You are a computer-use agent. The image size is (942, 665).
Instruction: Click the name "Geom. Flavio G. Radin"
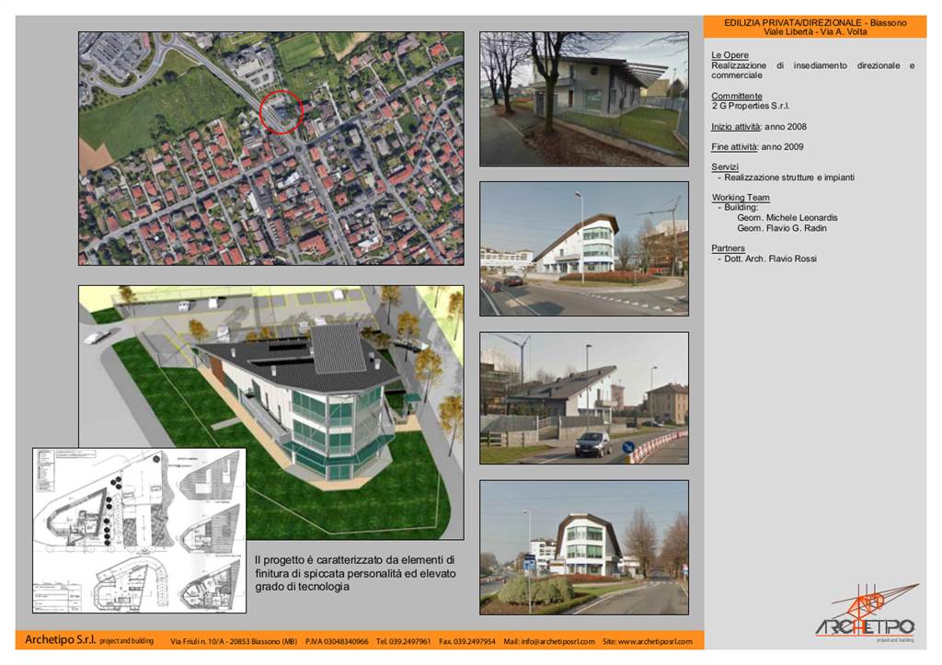(782, 228)
